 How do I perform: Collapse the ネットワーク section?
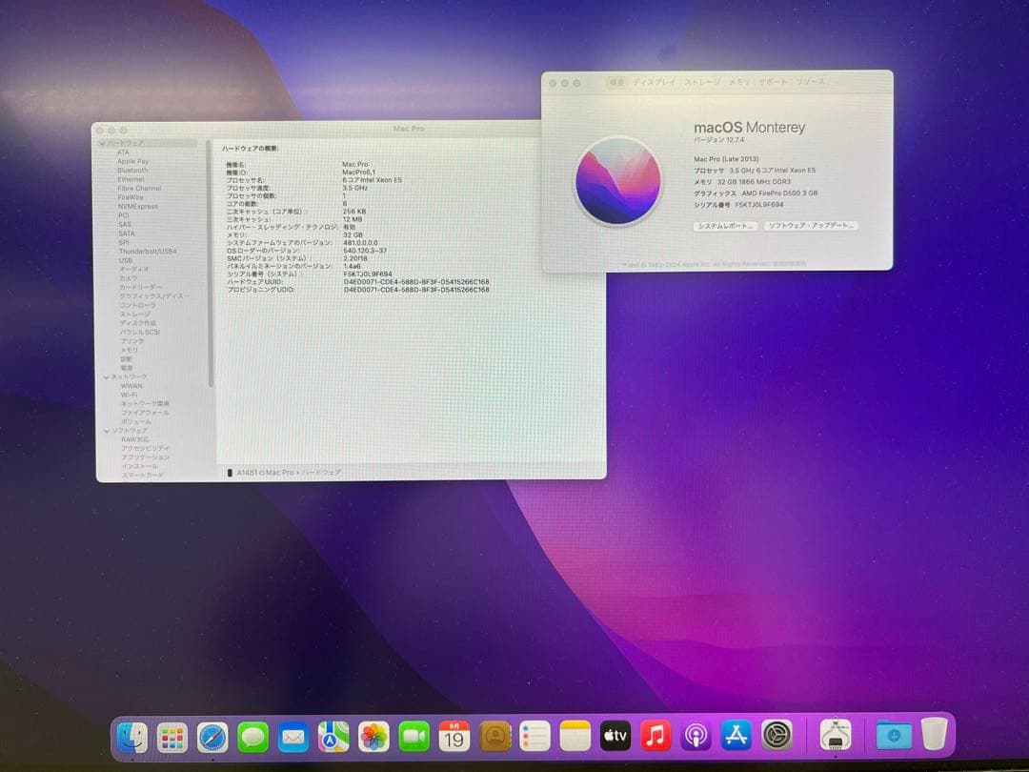point(106,376)
